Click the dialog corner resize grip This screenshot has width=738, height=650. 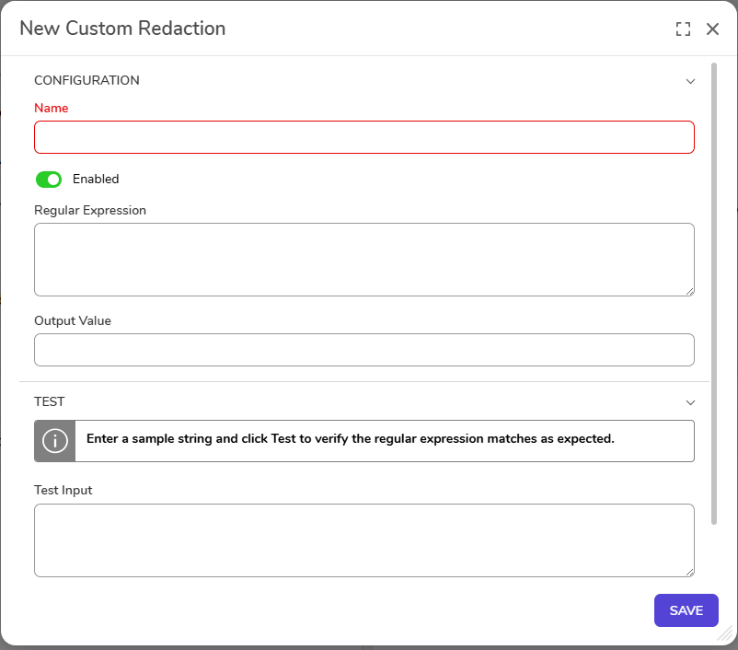click(725, 634)
